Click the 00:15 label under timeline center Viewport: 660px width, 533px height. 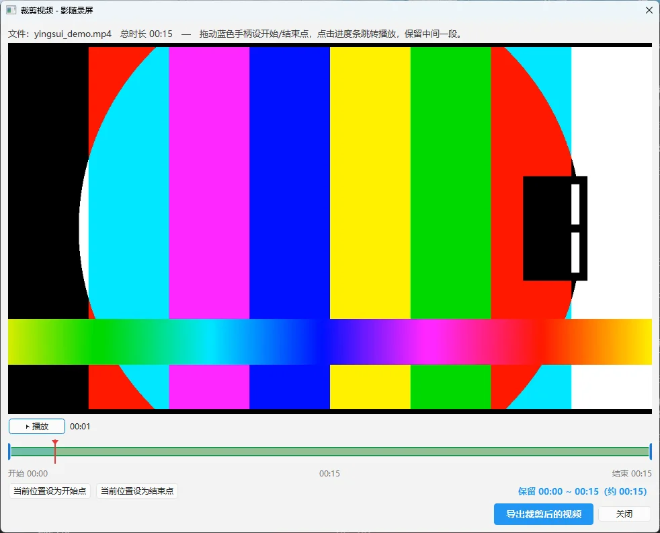pos(329,474)
